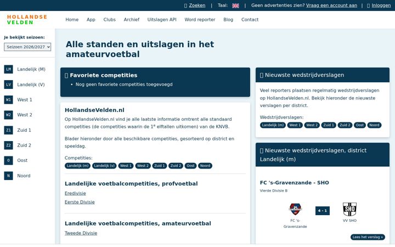Click the Lees het verslag button
This screenshot has width=395, height=247.
tap(368, 237)
